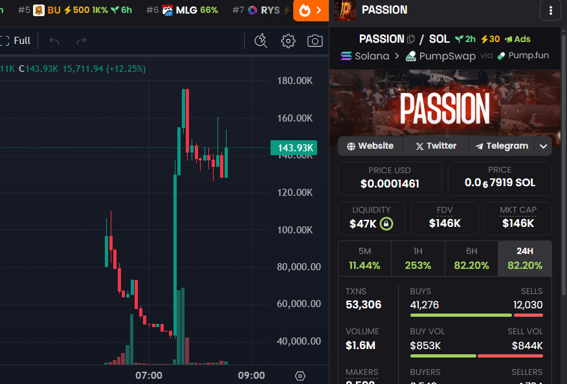
Task: Click the 2h pair age badge
Action: point(465,39)
